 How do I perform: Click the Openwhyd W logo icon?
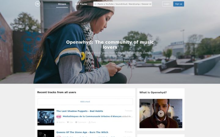[x=38, y=4]
